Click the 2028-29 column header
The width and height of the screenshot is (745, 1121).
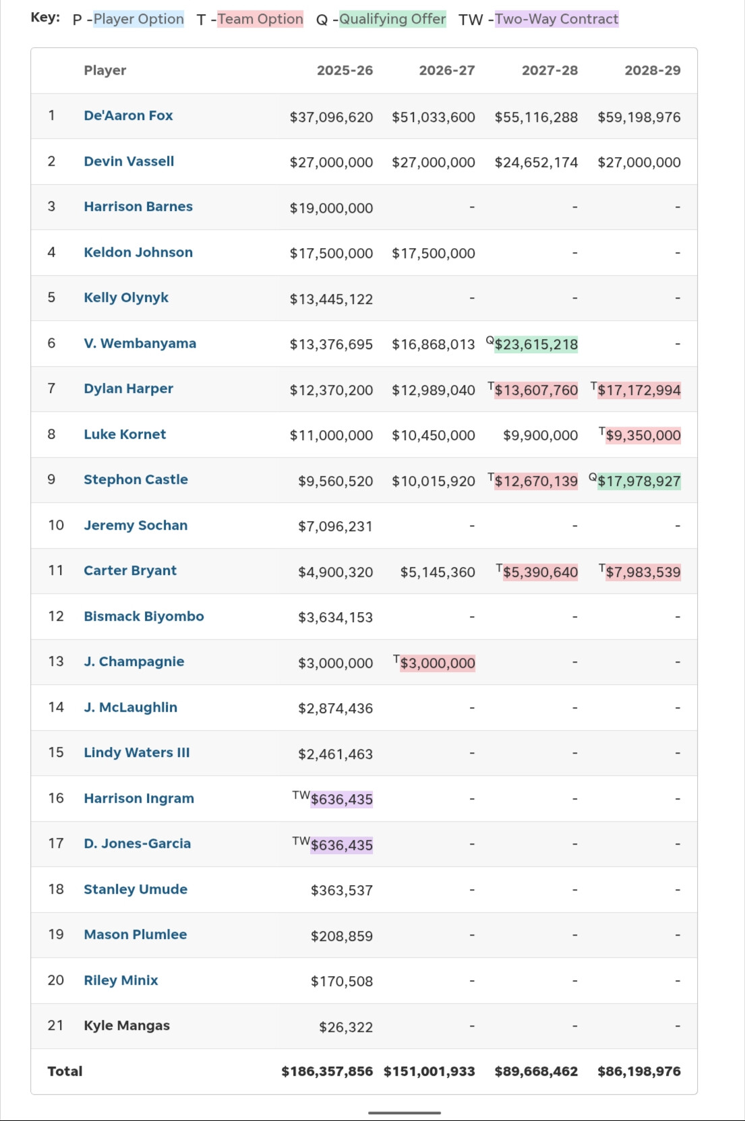[x=652, y=71]
